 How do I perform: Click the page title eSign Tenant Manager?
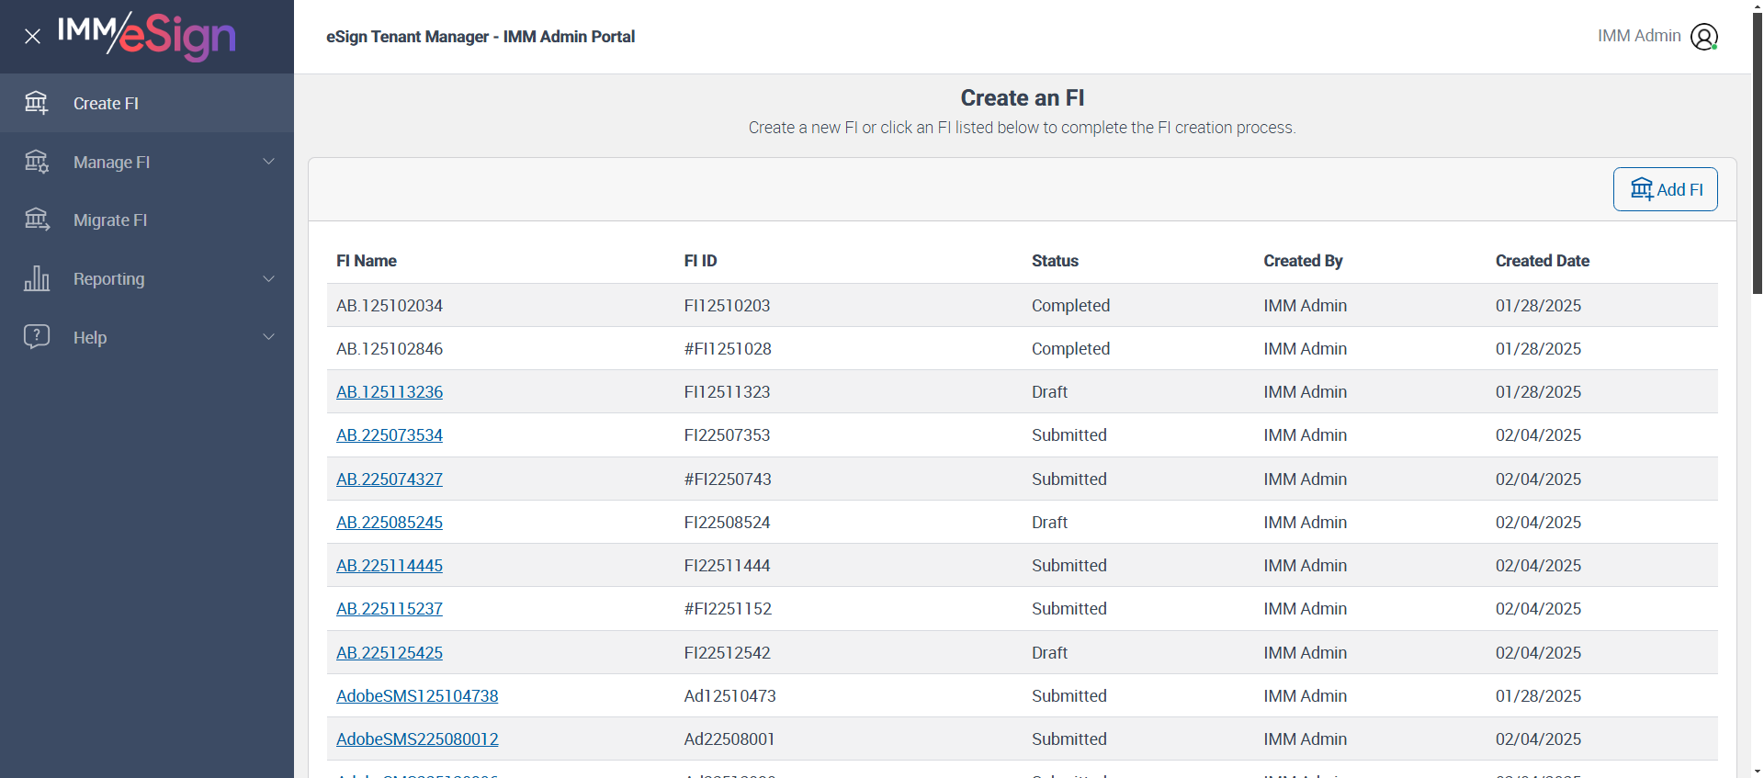481,37
